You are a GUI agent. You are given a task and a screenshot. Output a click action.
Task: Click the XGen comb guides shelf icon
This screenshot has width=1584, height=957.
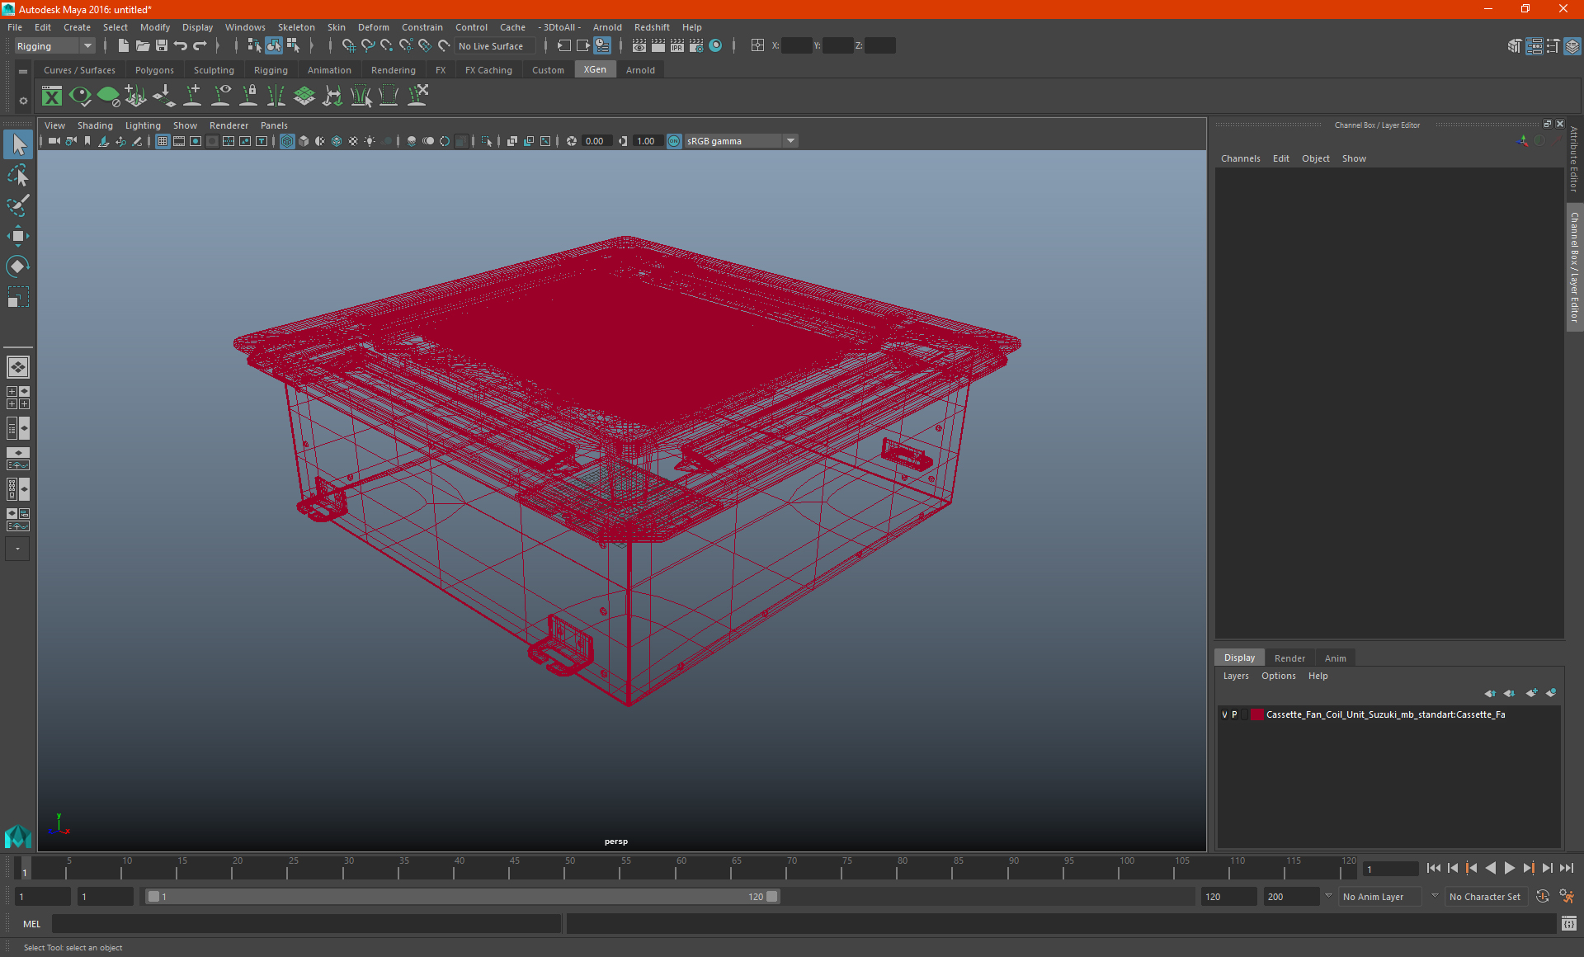(276, 96)
